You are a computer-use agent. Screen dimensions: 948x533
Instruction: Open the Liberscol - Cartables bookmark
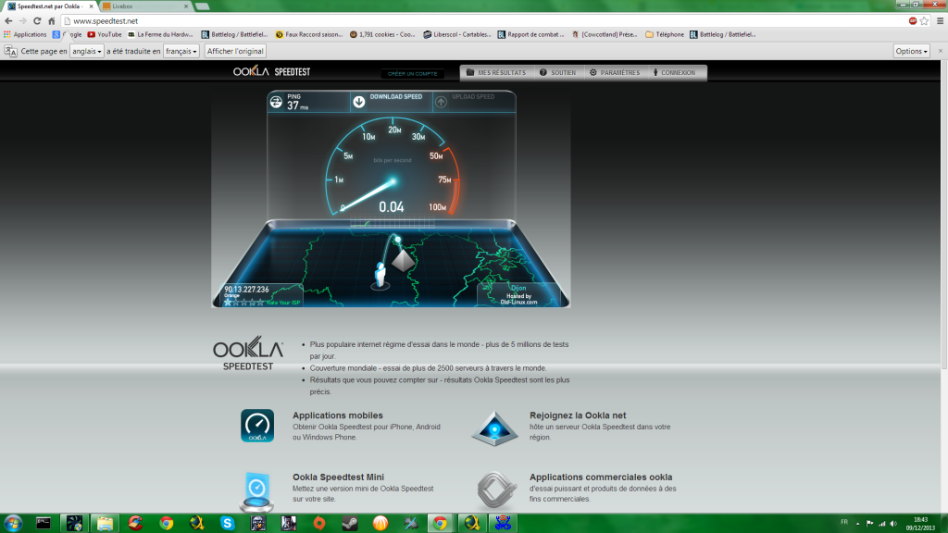pos(457,34)
